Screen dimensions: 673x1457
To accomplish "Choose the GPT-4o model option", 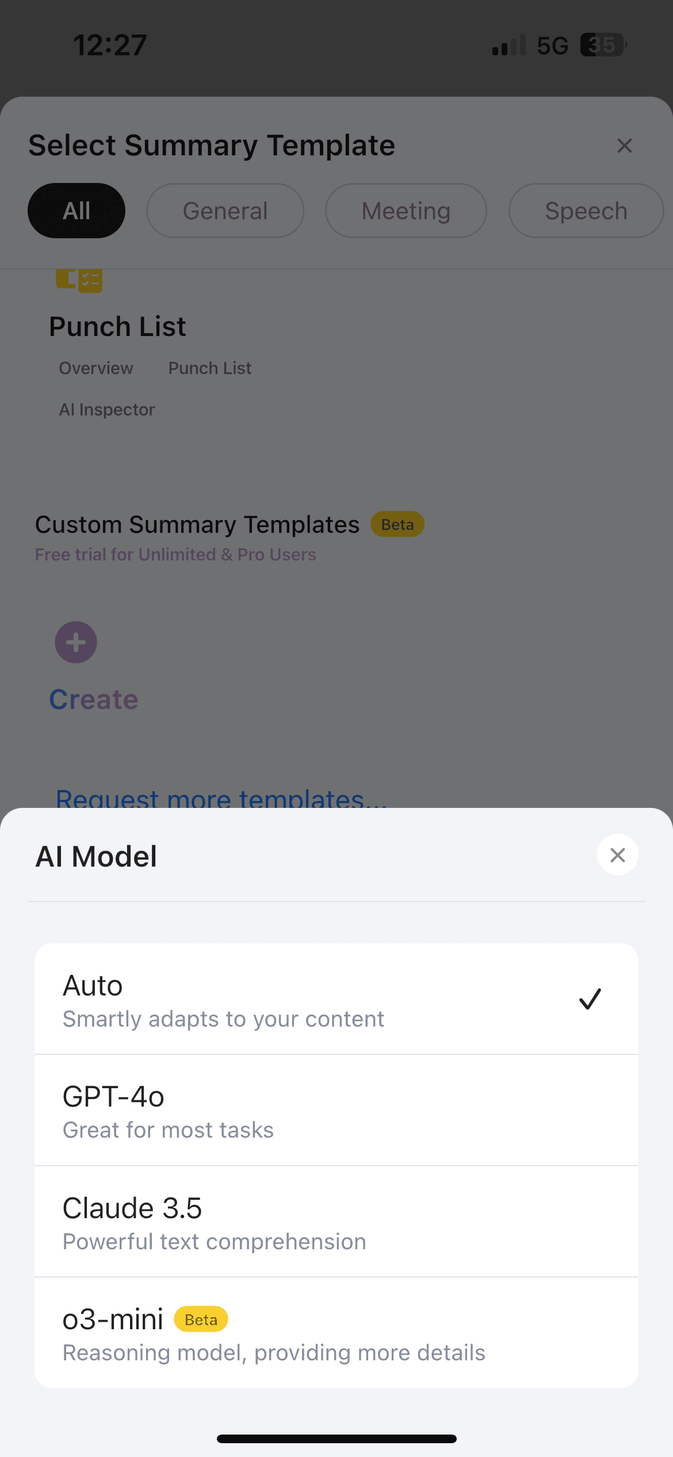I will coord(336,1111).
